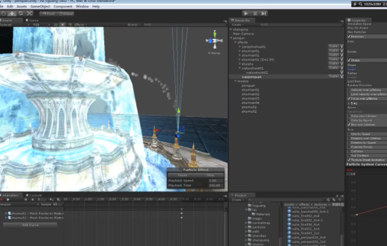
Task: Click particle icon on shuizhu row
Action: coord(342,64)
